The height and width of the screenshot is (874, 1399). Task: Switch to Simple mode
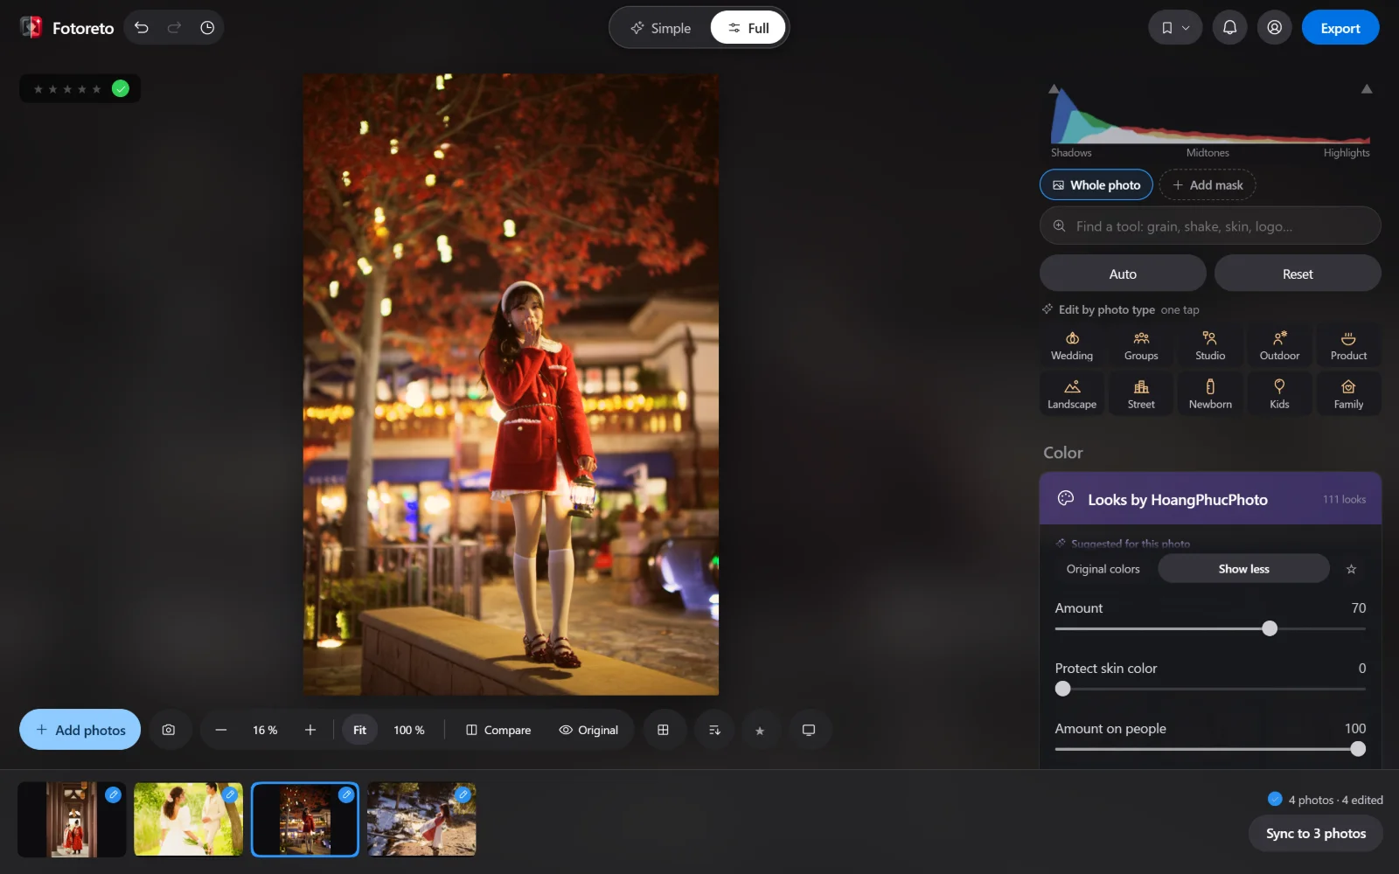[x=661, y=28]
